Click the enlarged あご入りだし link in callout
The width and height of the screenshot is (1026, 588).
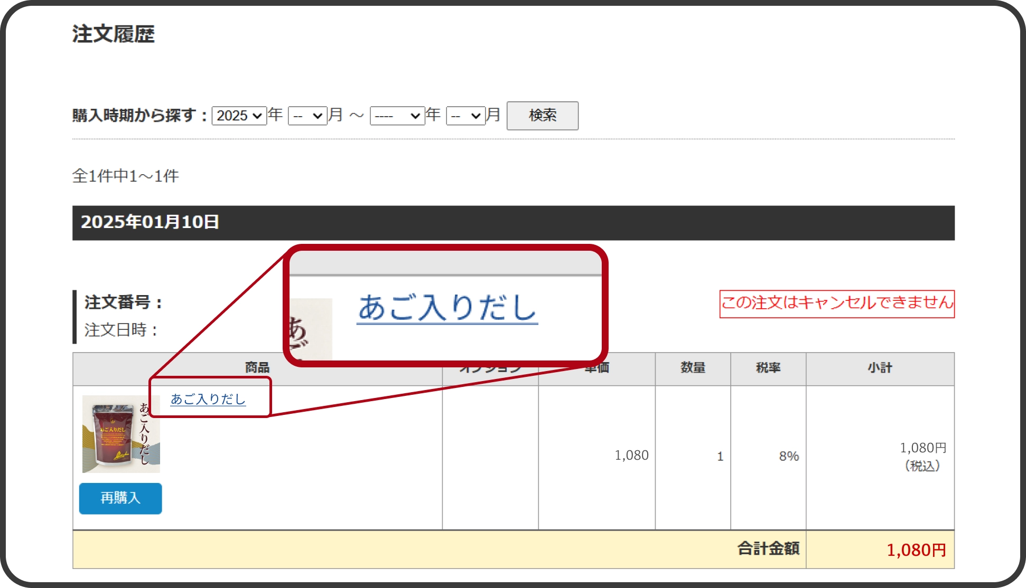pos(447,308)
